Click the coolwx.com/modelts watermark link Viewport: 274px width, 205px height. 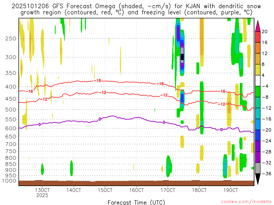pos(246,202)
